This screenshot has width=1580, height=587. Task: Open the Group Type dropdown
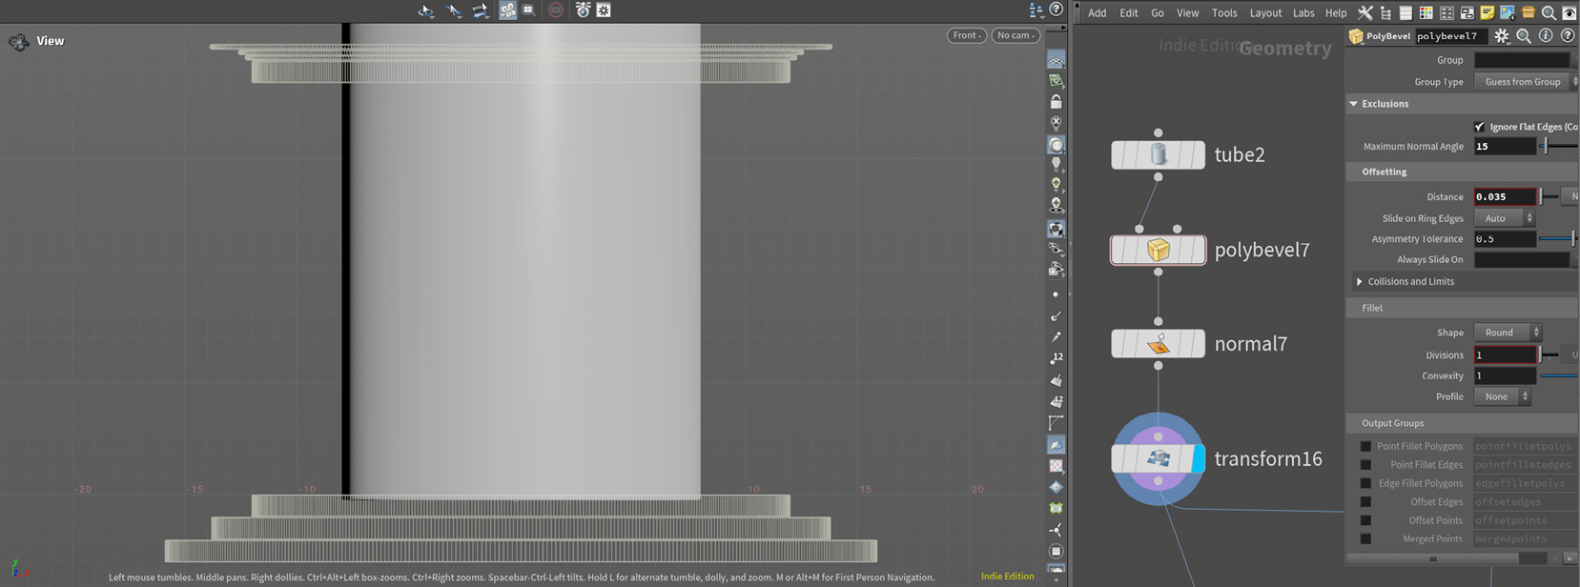pyautogui.click(x=1526, y=82)
